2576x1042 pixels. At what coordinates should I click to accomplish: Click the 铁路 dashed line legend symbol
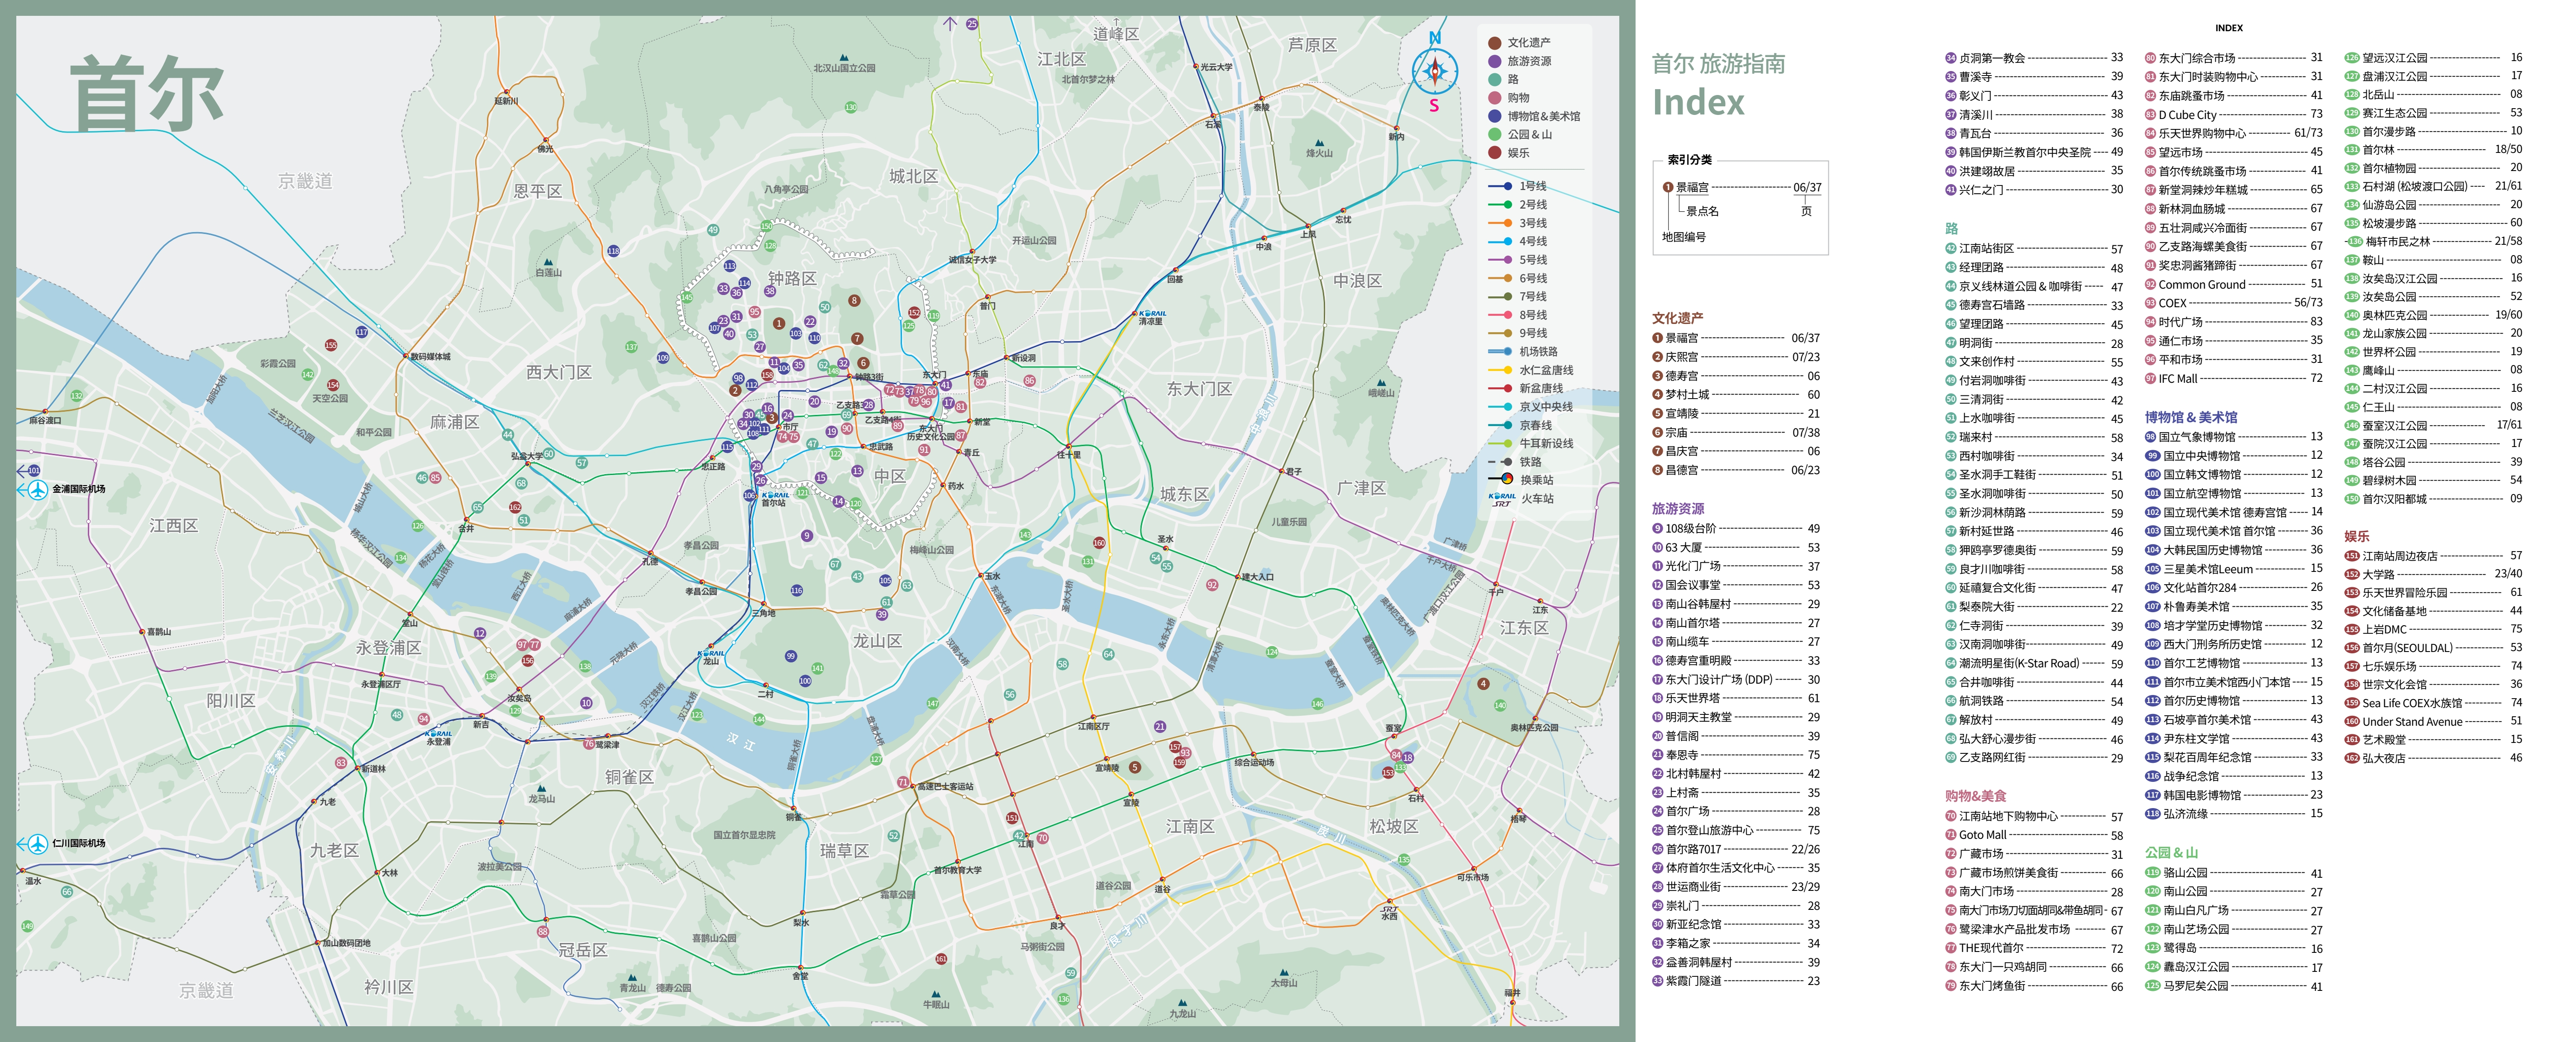tap(1500, 461)
